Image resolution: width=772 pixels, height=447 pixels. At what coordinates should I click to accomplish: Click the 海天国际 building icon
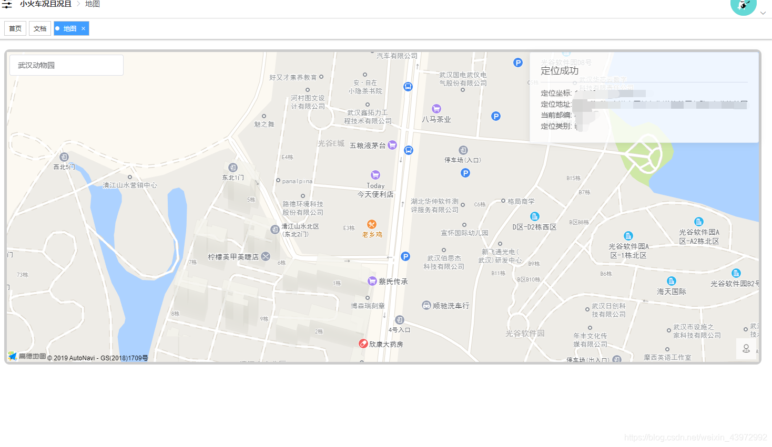[672, 281]
